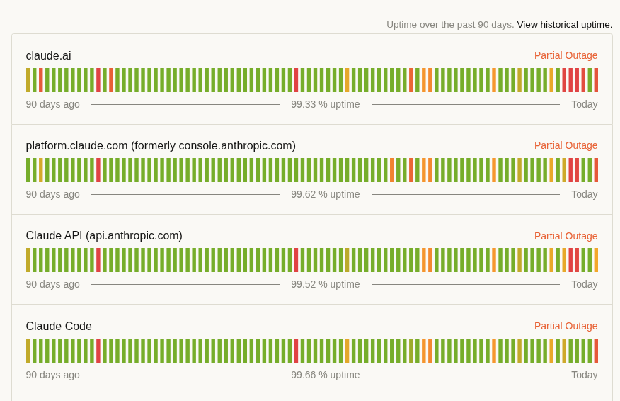Screen dimensions: 620x401
Task: Click 'Today' label under platform.claude.com bars
Action: (584, 194)
